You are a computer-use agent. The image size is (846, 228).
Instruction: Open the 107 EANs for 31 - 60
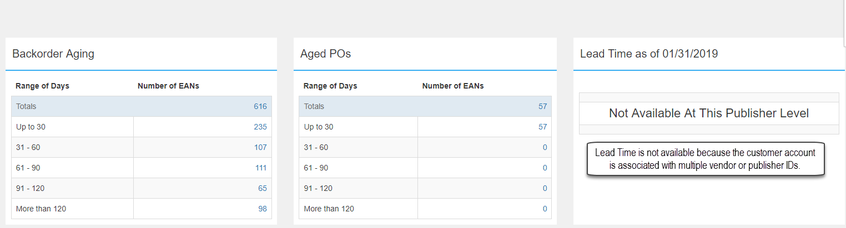click(x=260, y=147)
